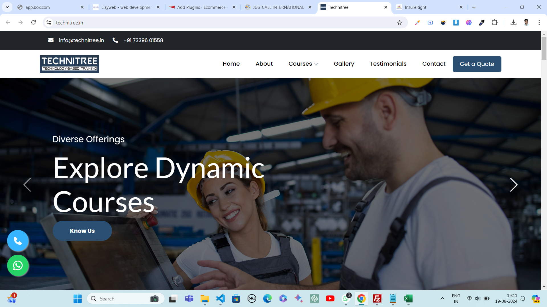Open the Contact page
This screenshot has height=307, width=547.
point(434,64)
